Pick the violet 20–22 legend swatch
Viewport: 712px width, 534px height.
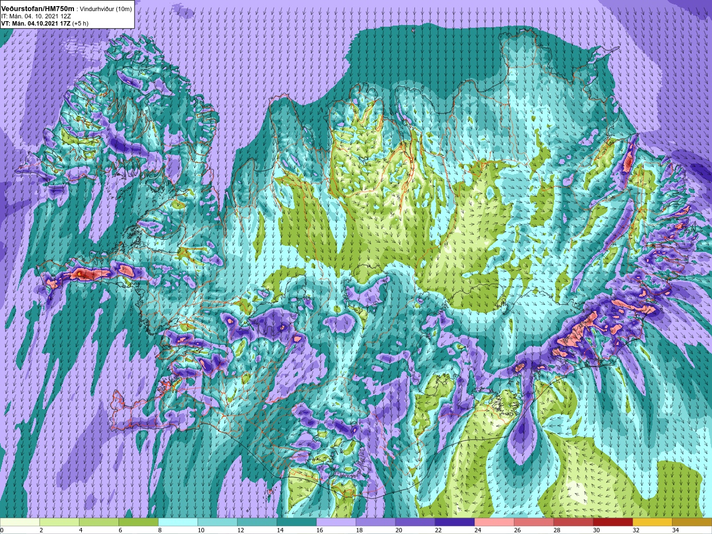click(415, 522)
